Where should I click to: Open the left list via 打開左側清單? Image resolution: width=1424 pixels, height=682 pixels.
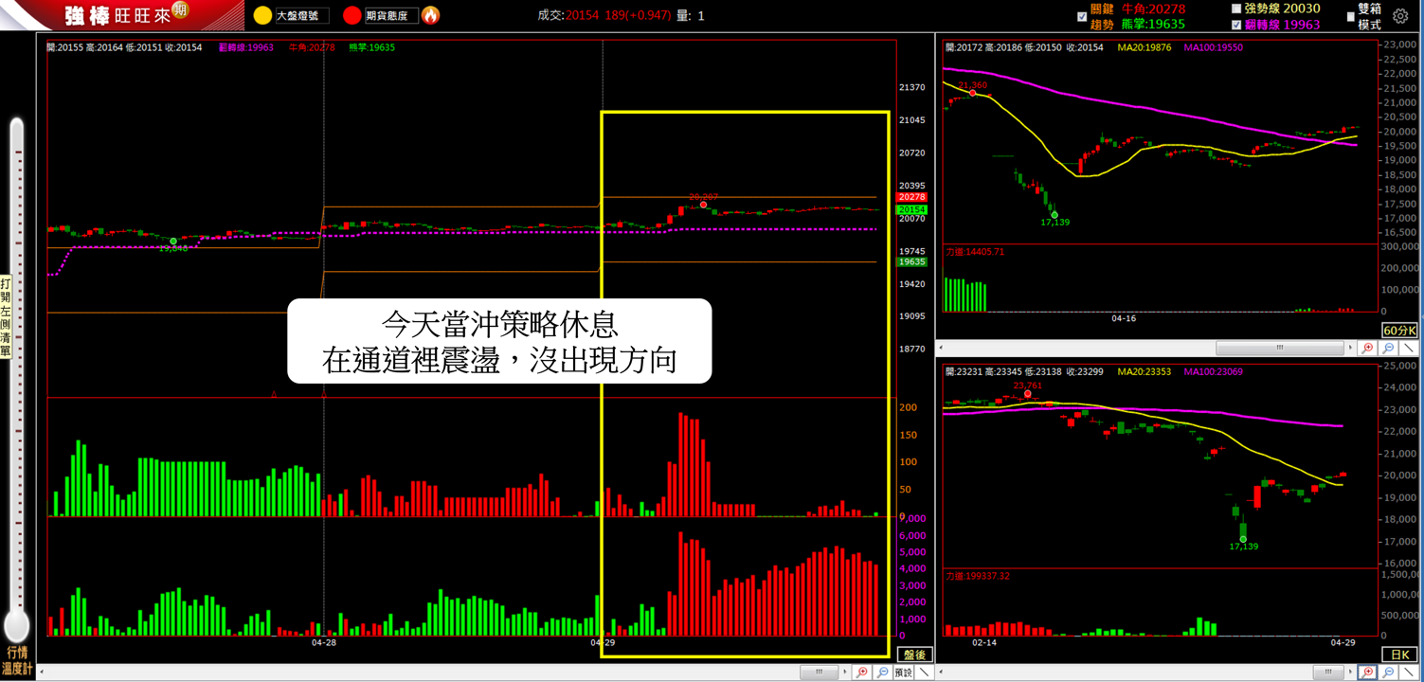6,318
